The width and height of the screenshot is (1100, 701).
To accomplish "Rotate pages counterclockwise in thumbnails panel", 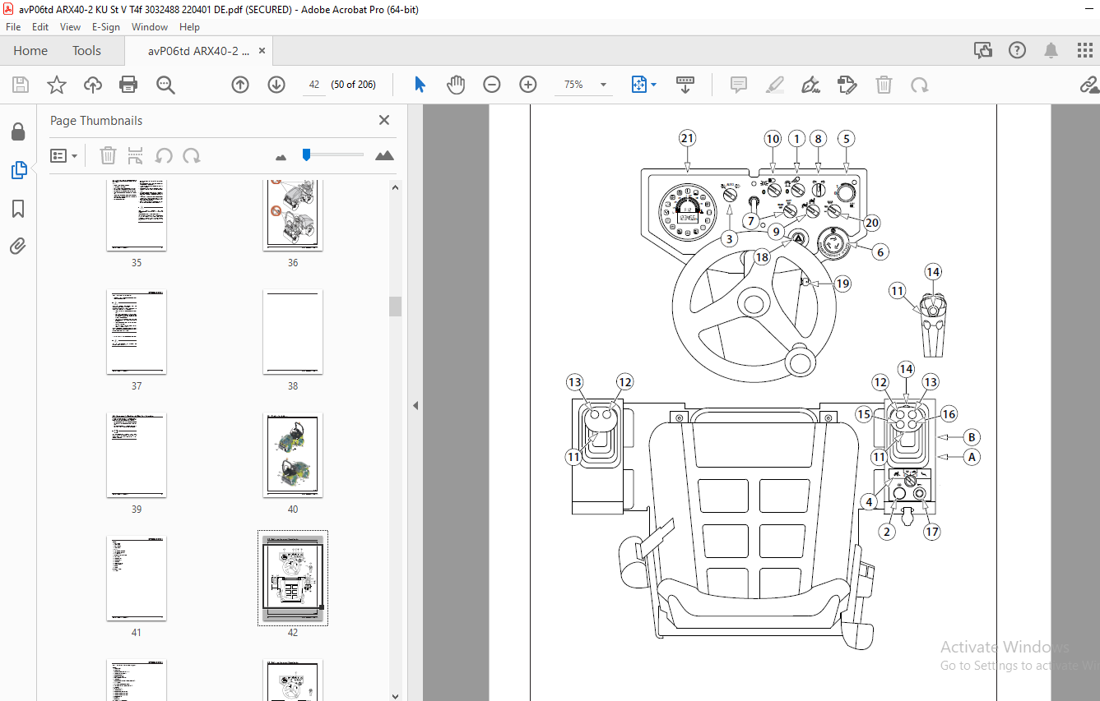I will click(x=164, y=155).
